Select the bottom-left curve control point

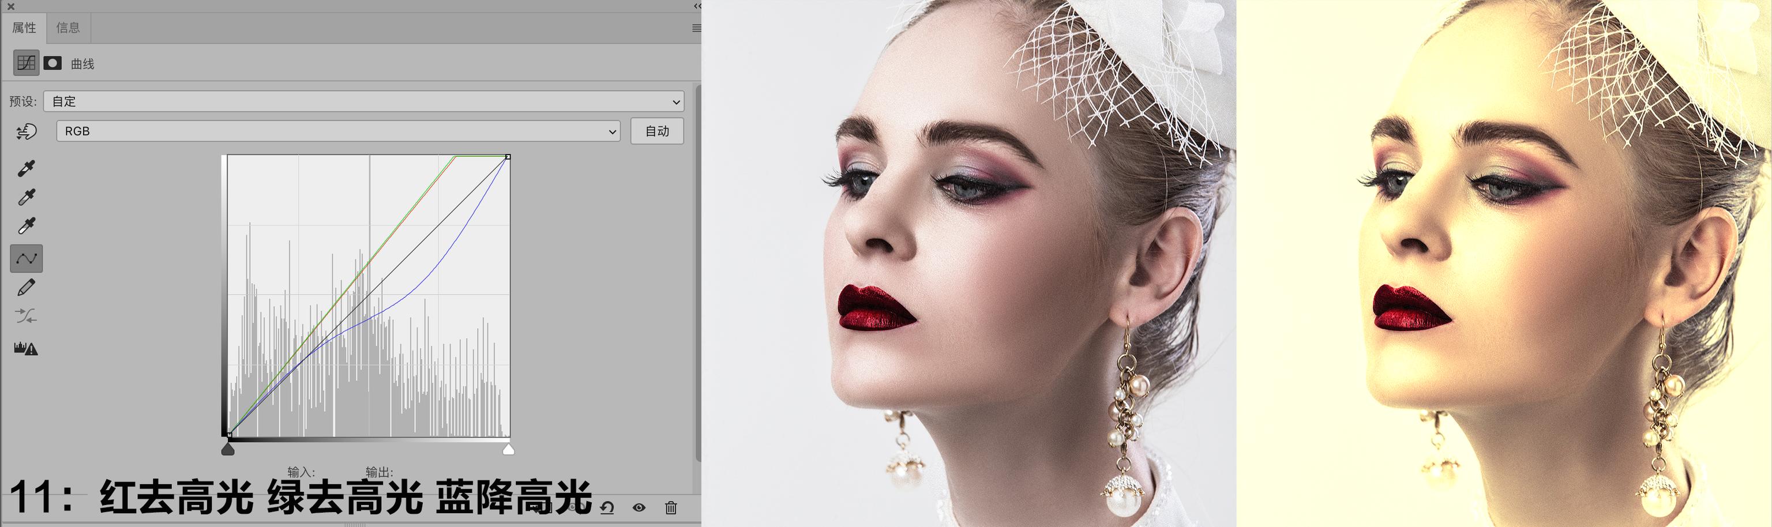tap(228, 435)
